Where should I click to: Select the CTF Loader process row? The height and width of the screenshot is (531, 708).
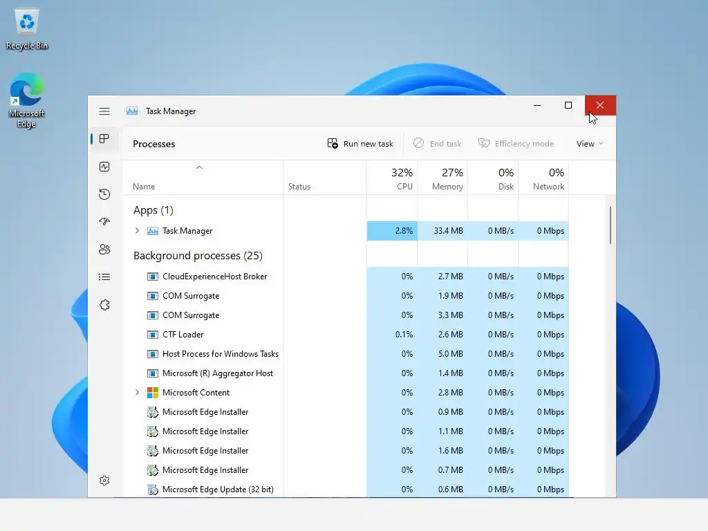tap(346, 335)
